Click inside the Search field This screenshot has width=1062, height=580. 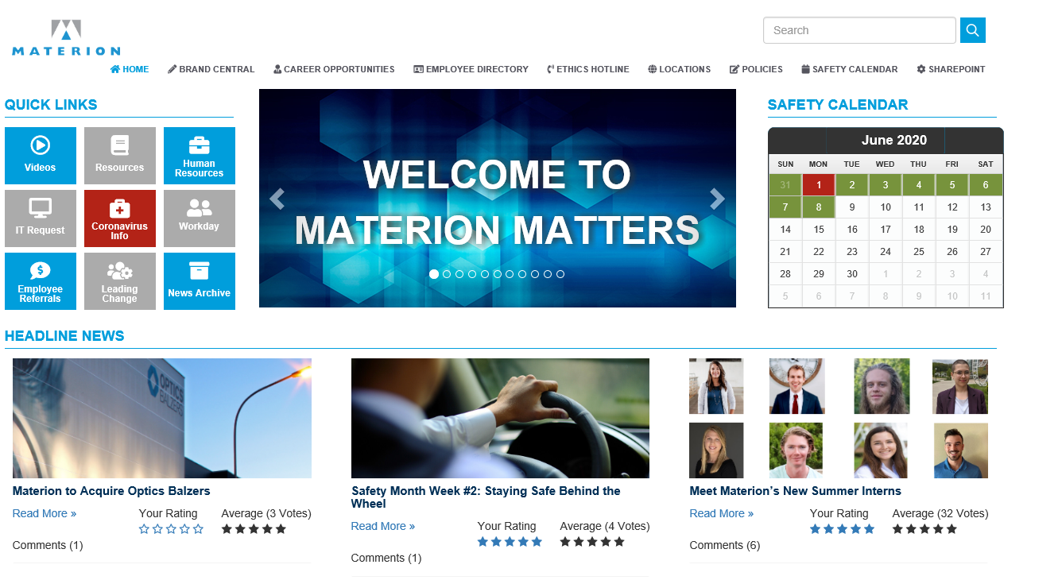tap(859, 30)
